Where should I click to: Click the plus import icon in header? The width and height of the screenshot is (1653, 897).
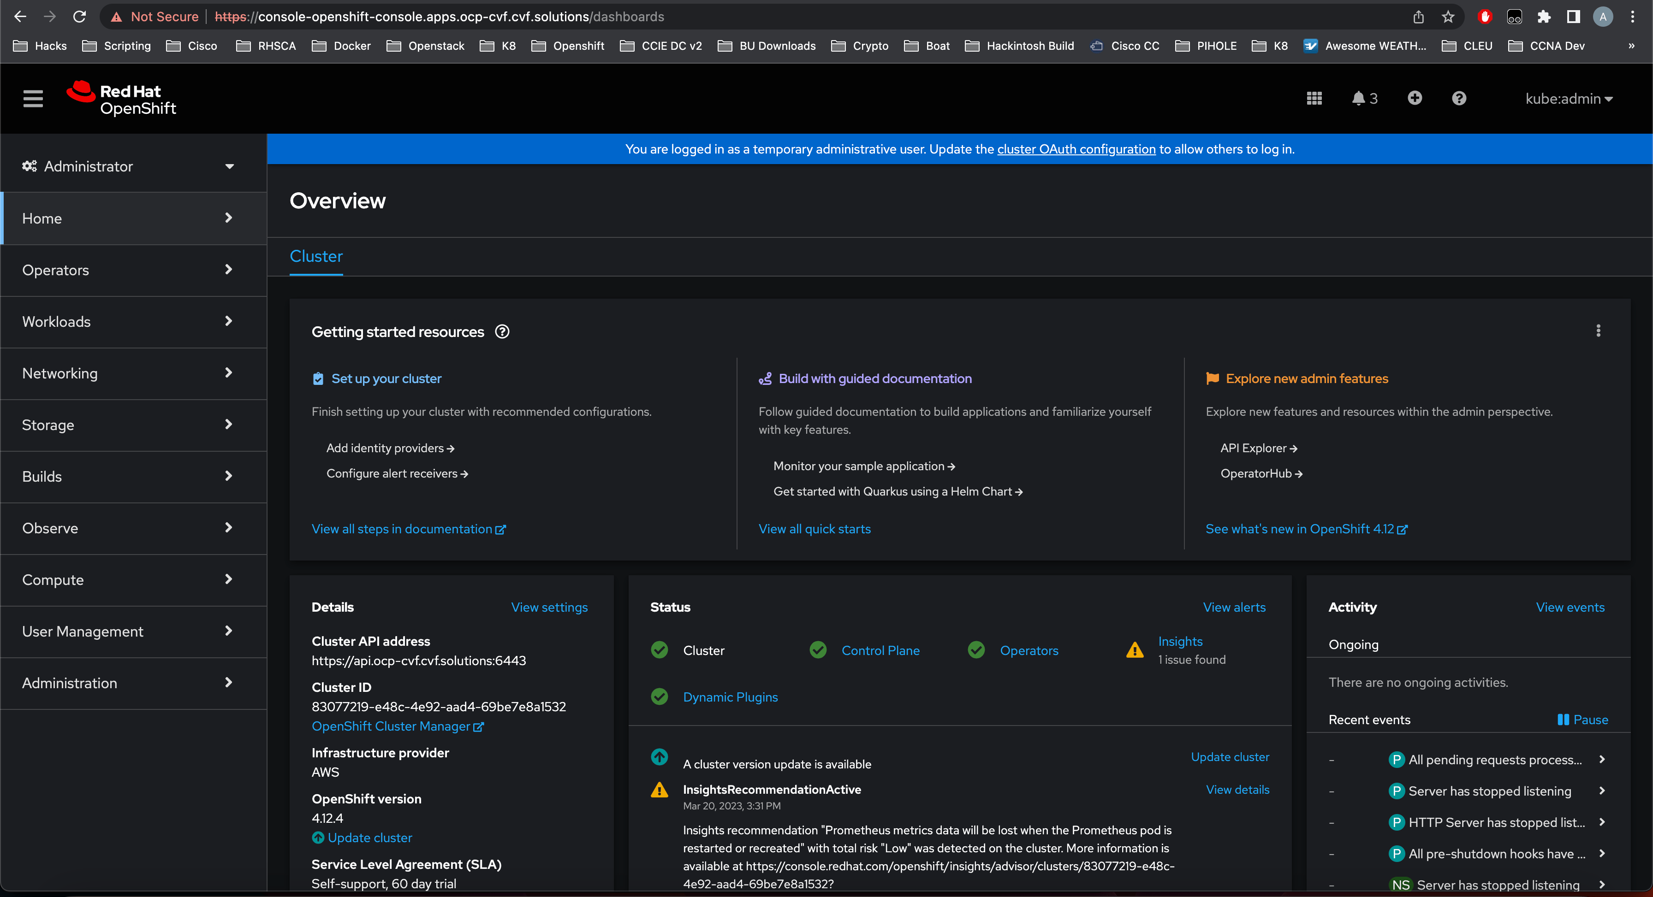[1414, 98]
